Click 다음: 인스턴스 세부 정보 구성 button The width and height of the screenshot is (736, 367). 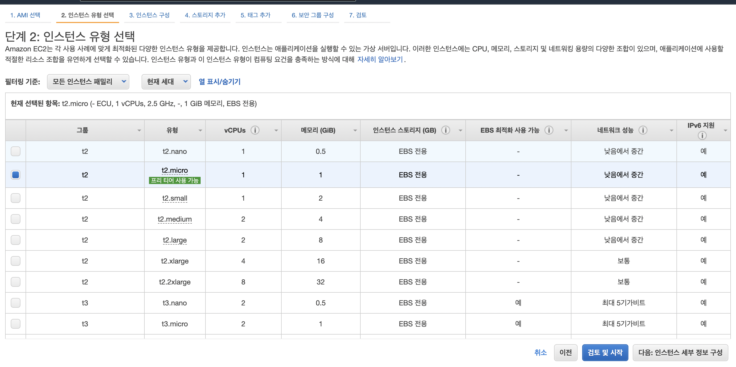click(680, 352)
